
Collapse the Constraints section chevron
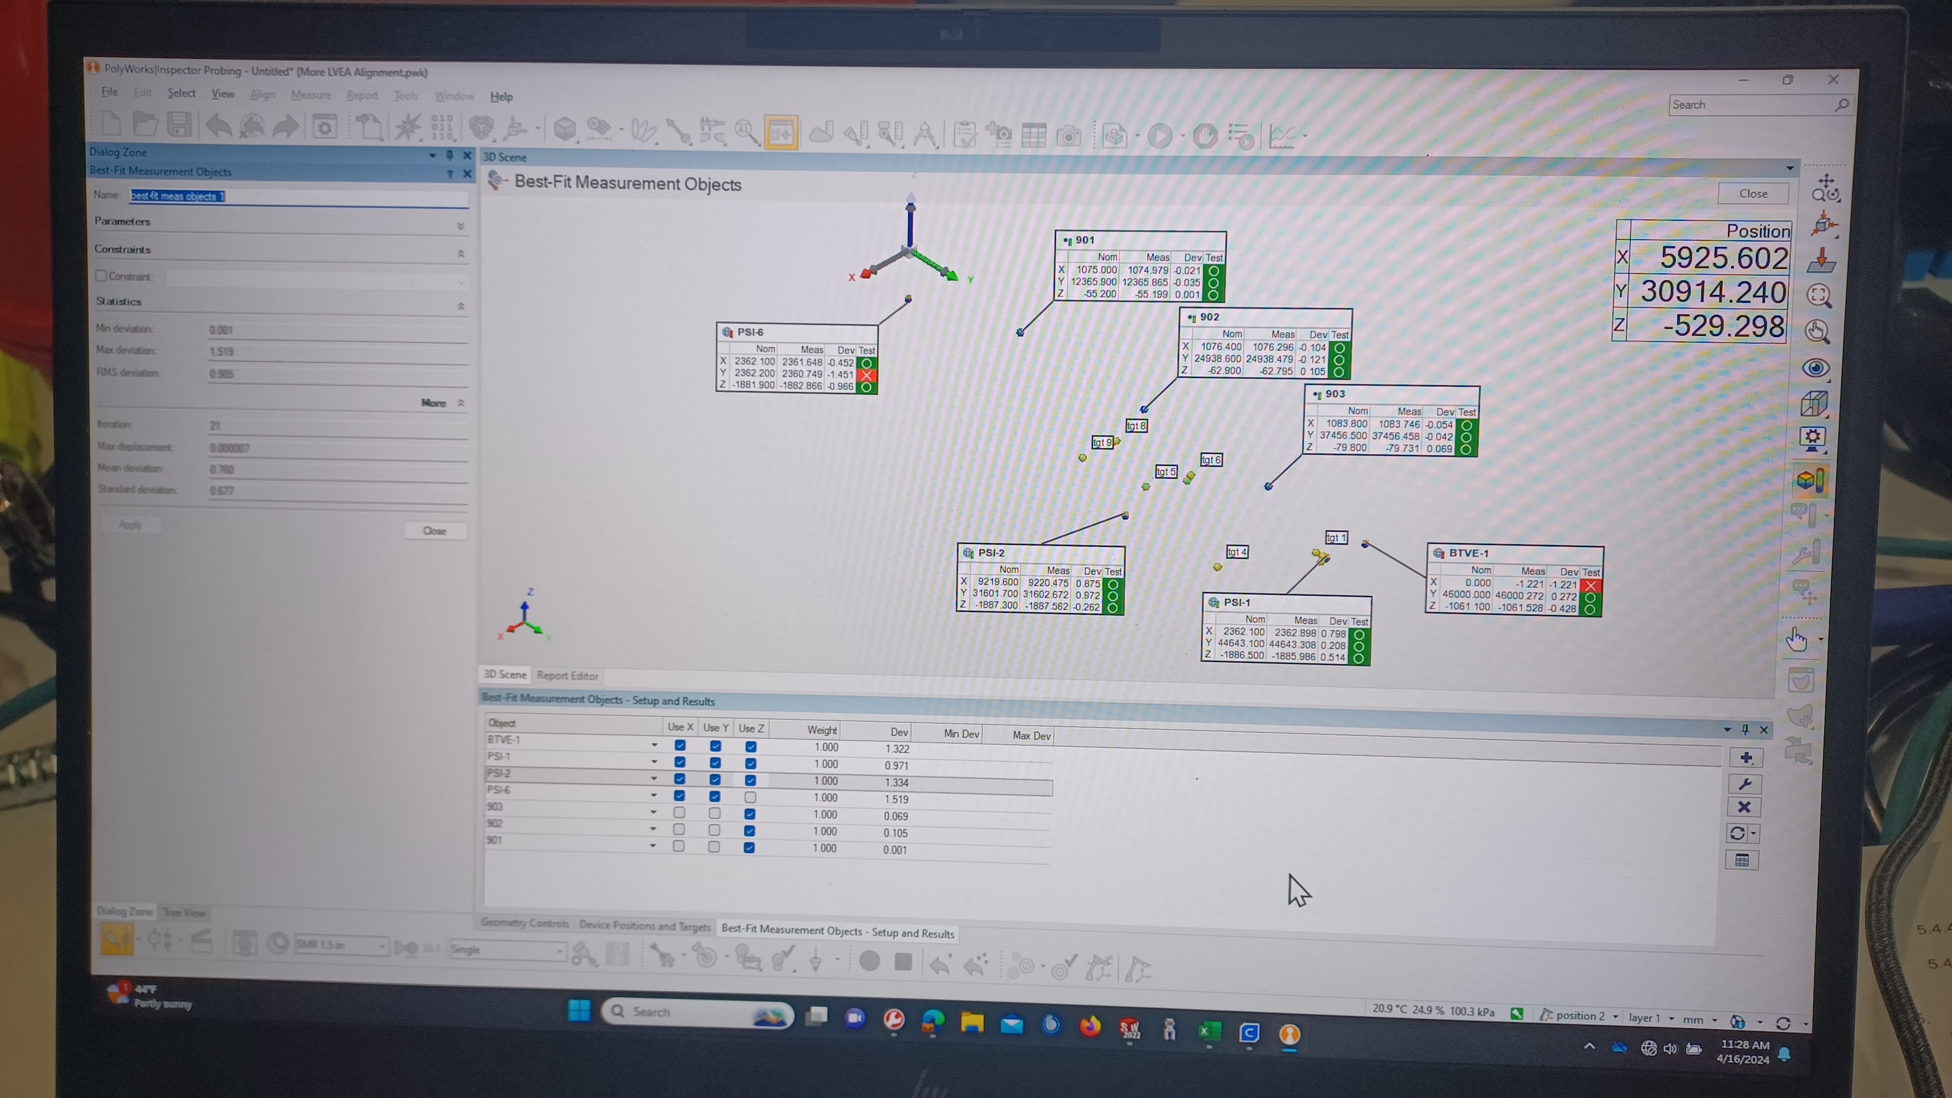pyautogui.click(x=461, y=254)
